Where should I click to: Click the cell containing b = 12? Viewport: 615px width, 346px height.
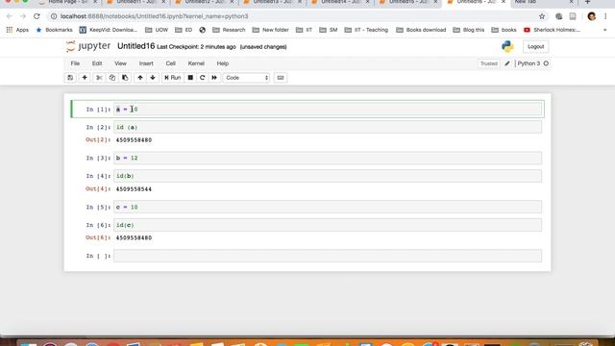point(328,158)
